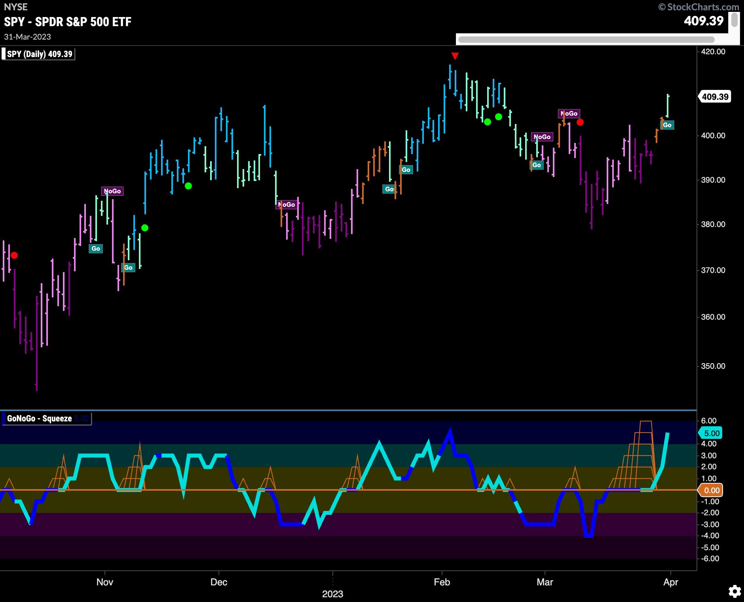
Task: Click the orange 0.00 zero-line value tag
Action: click(x=711, y=490)
